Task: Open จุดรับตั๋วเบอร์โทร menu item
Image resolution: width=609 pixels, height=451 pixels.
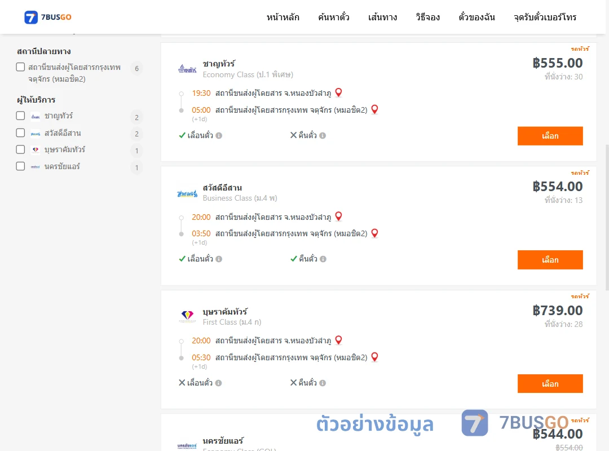Action: (x=545, y=17)
